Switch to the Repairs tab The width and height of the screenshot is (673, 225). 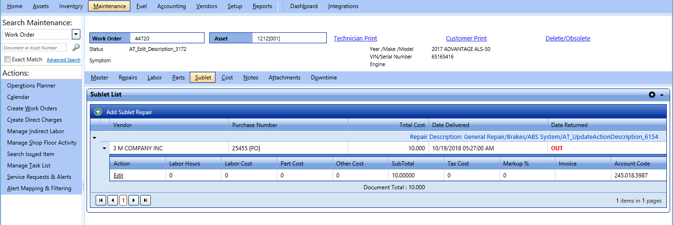pos(128,78)
